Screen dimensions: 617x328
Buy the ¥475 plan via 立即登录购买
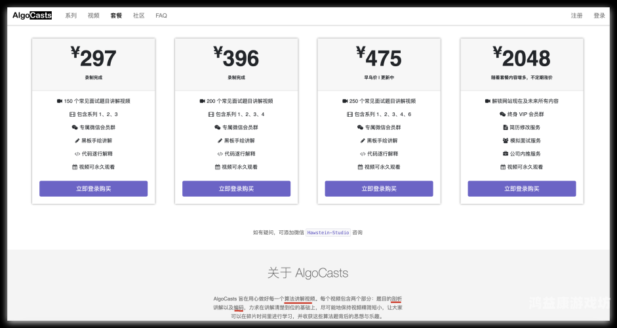pyautogui.click(x=379, y=189)
